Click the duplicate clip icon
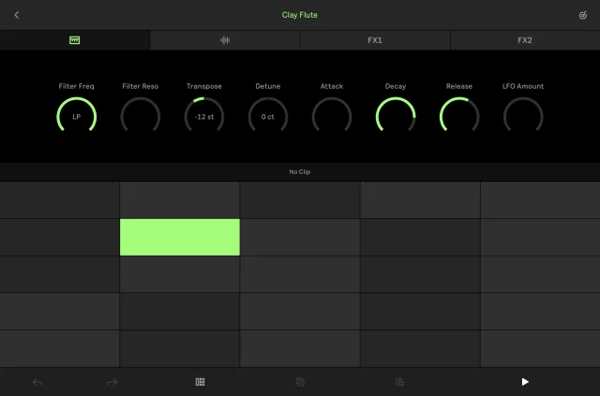The height and width of the screenshot is (396, 600). pyautogui.click(x=300, y=382)
